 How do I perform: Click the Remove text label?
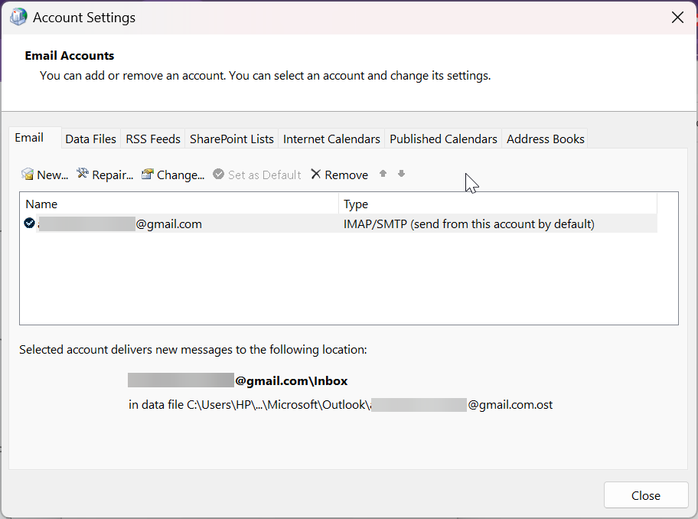347,175
